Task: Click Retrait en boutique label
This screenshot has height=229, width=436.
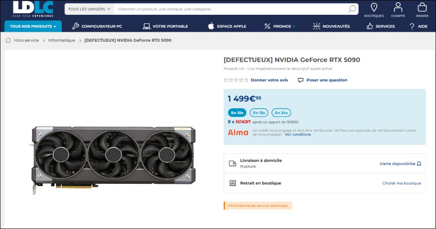Action: pyautogui.click(x=261, y=183)
